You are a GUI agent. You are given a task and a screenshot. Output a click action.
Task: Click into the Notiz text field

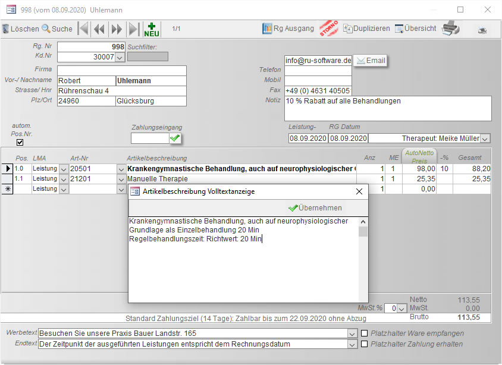click(x=388, y=108)
